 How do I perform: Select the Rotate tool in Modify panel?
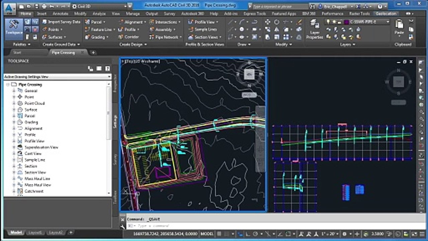click(277, 22)
